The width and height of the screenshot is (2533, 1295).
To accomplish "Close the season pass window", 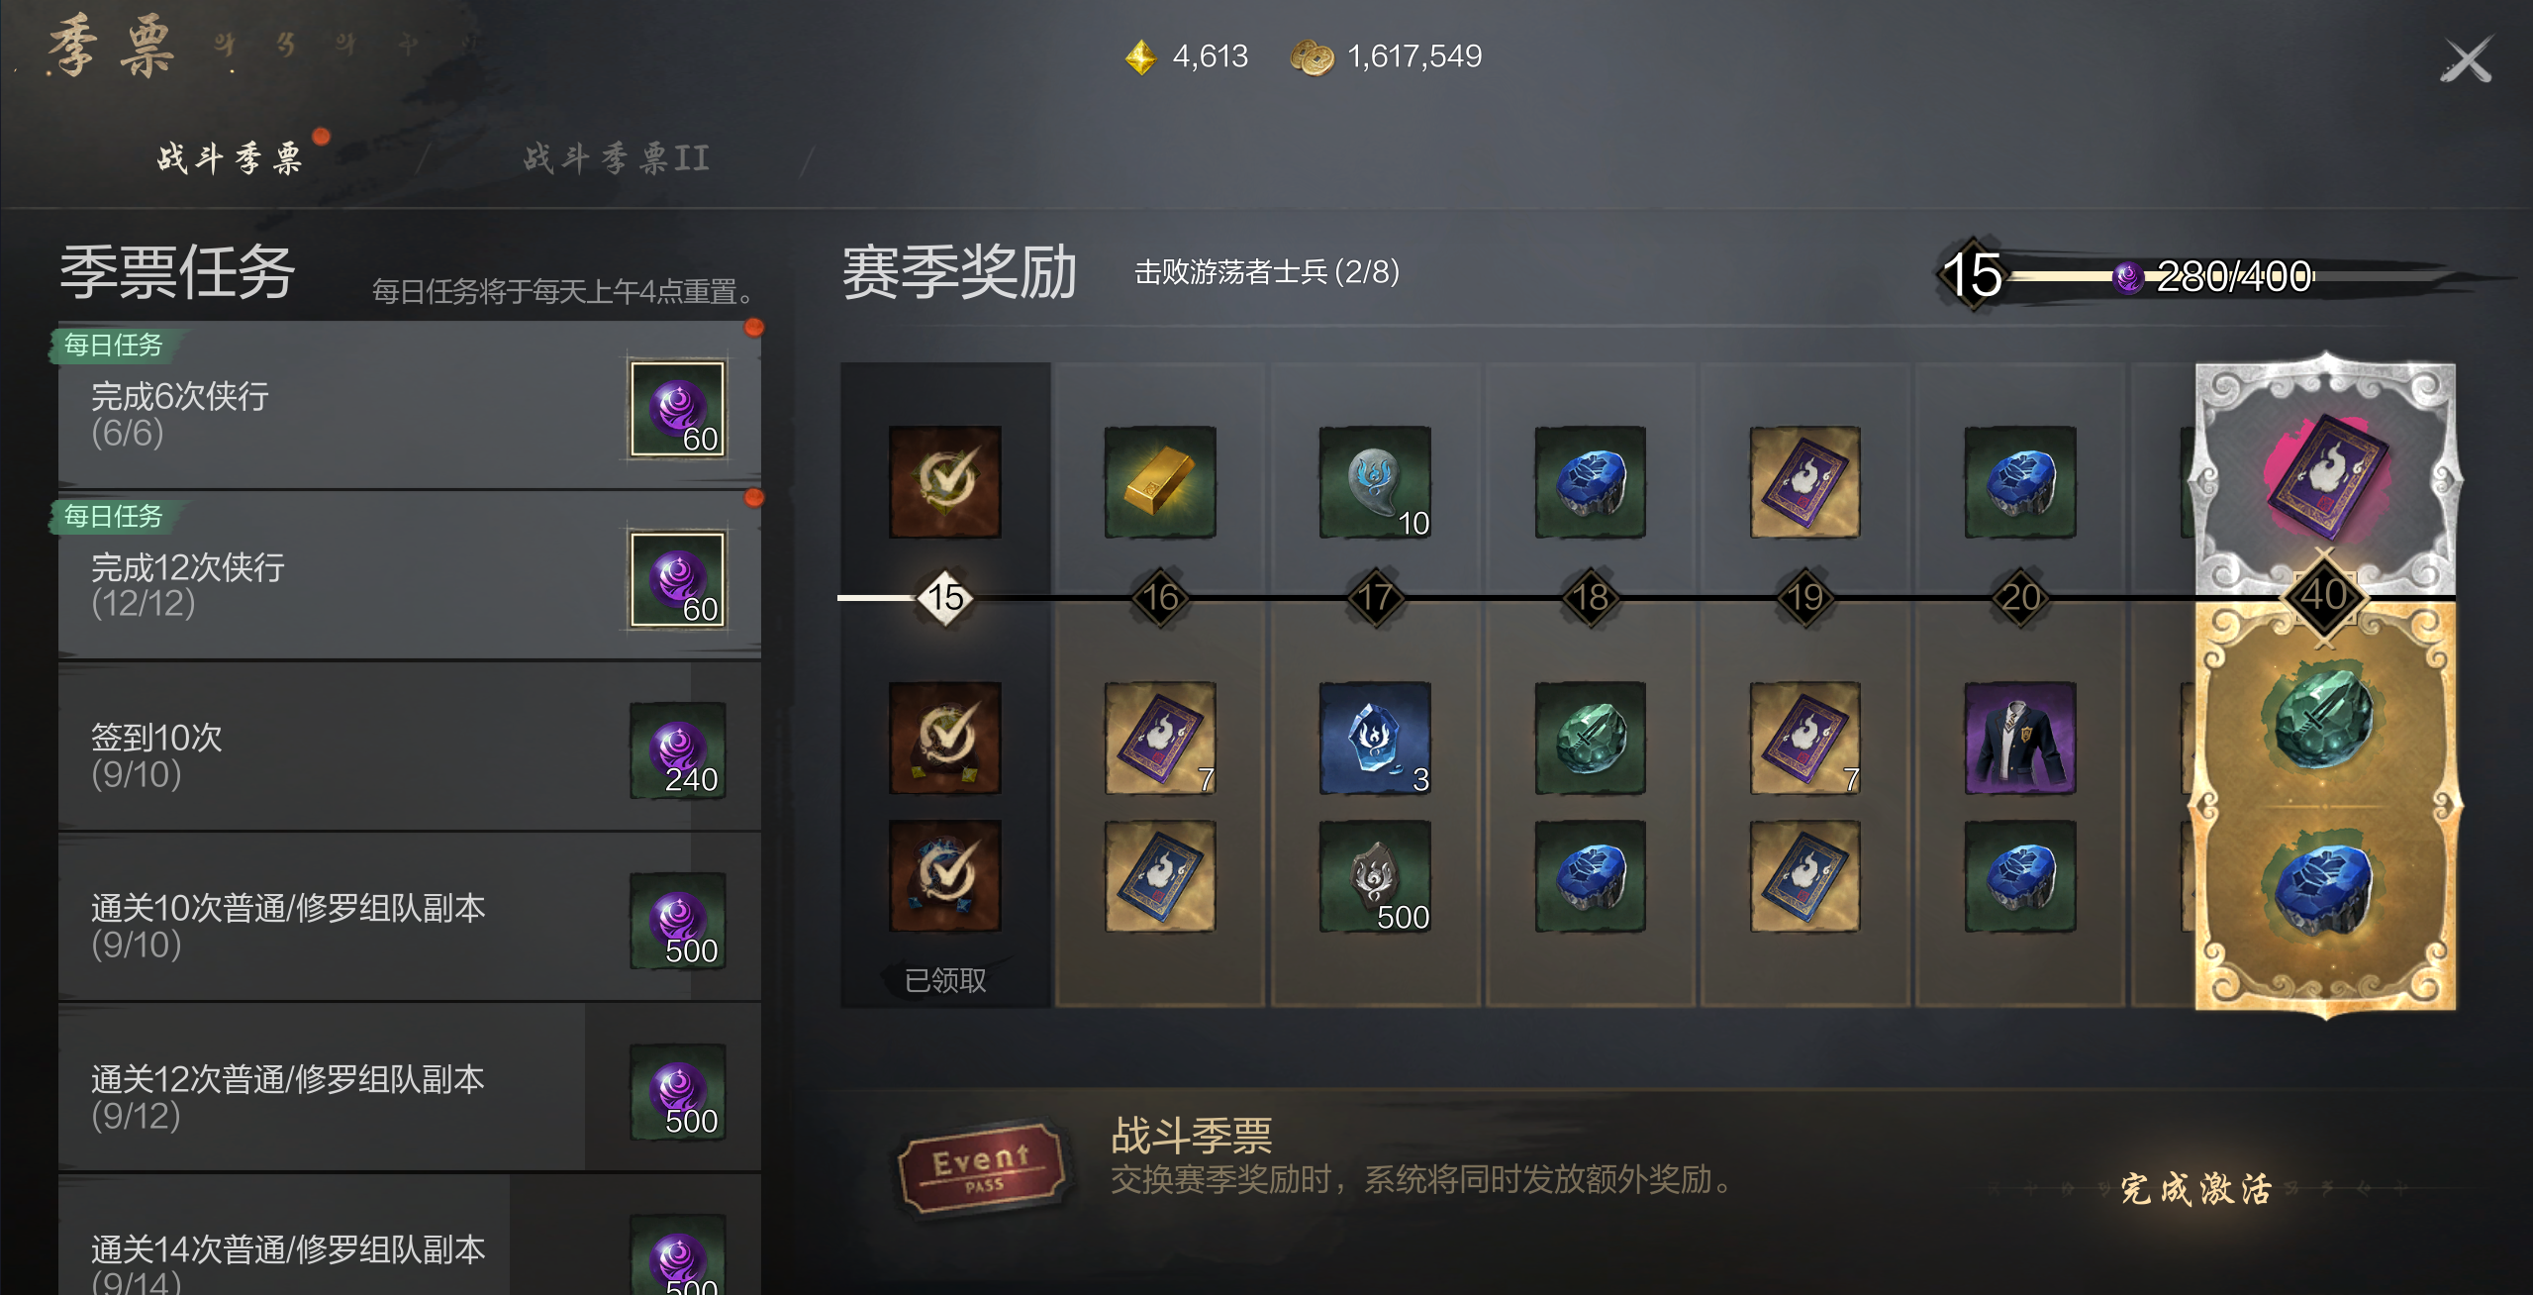I will pos(2466,61).
